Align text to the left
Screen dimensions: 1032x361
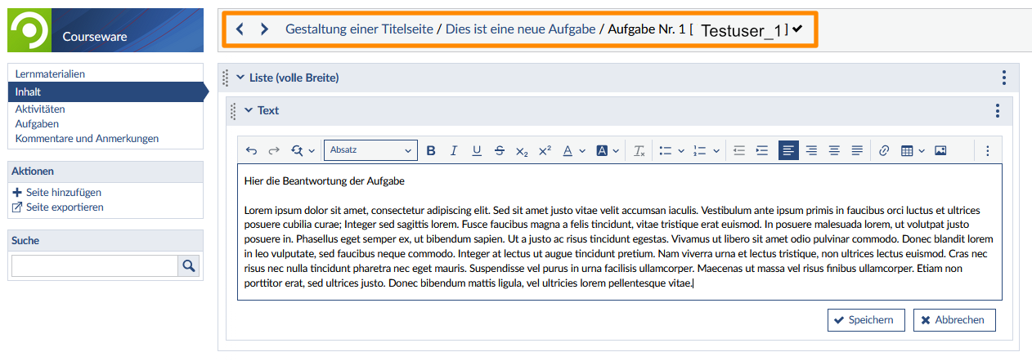tap(788, 151)
